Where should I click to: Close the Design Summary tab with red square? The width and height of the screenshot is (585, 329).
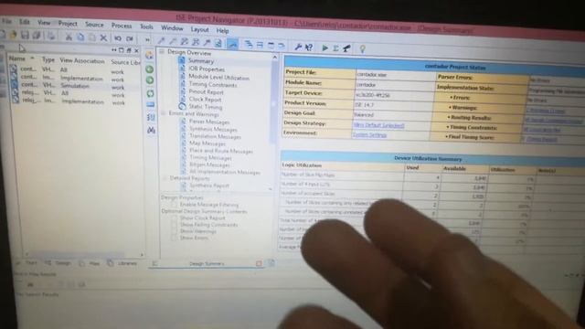[259, 263]
